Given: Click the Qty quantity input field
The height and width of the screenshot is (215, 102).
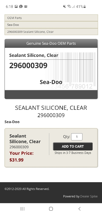Looking at the screenshot, I should 77,137.
